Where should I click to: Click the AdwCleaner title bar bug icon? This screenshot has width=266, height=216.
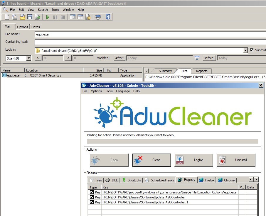tap(84, 85)
